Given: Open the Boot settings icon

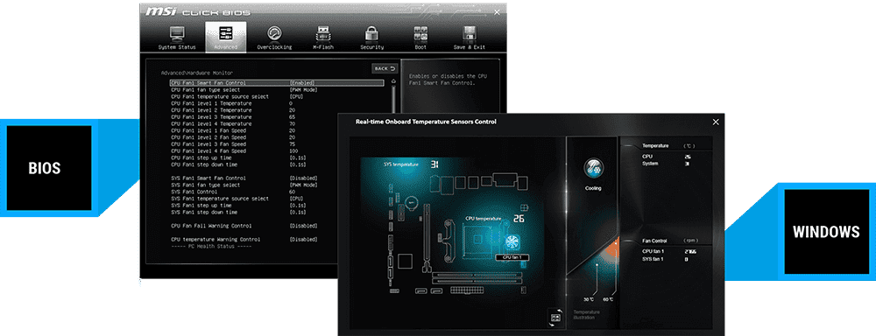Looking at the screenshot, I should [420, 34].
